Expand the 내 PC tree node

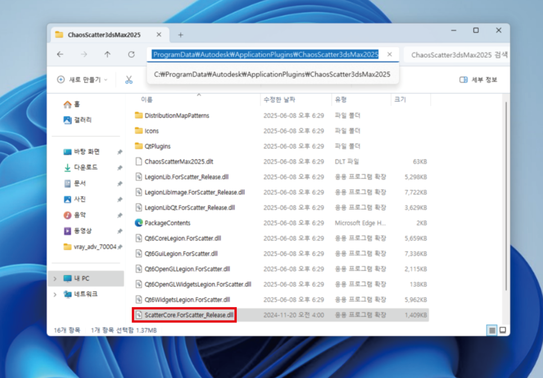tap(55, 279)
